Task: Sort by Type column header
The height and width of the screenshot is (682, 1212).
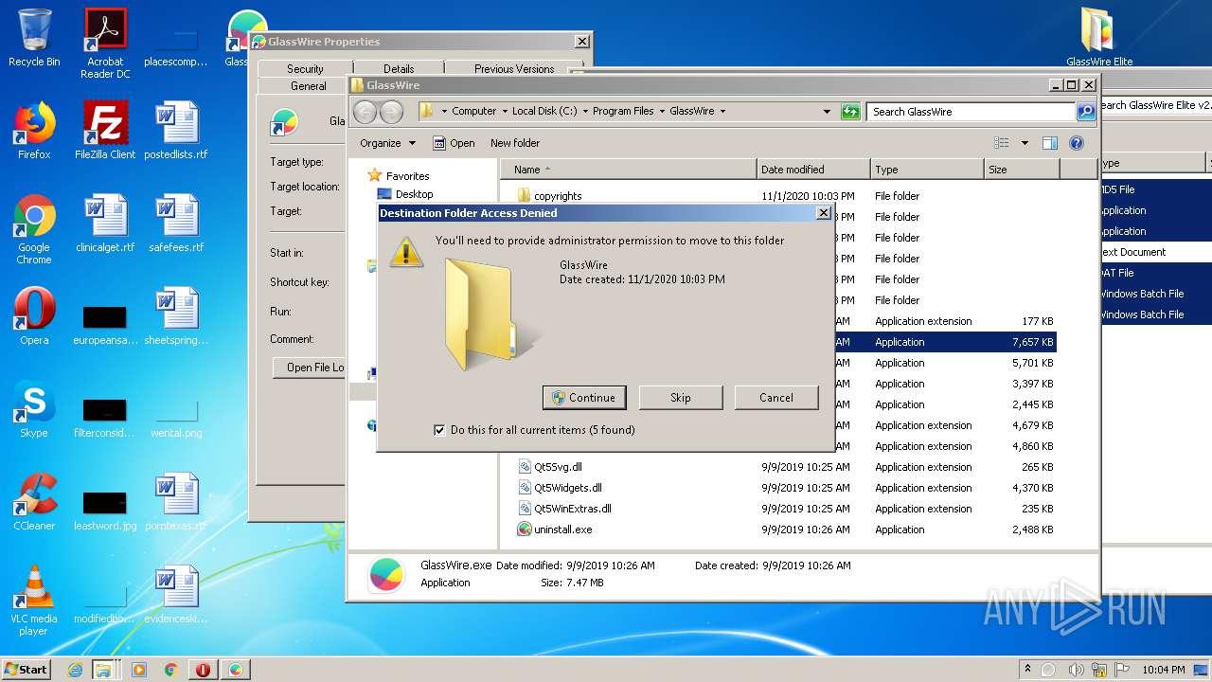Action: coord(927,170)
